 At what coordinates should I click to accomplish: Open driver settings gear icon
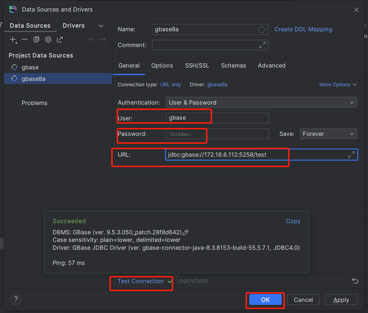click(48, 40)
